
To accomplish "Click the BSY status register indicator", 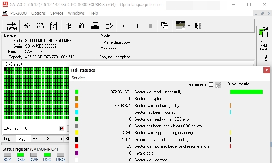I will tap(7, 155).
